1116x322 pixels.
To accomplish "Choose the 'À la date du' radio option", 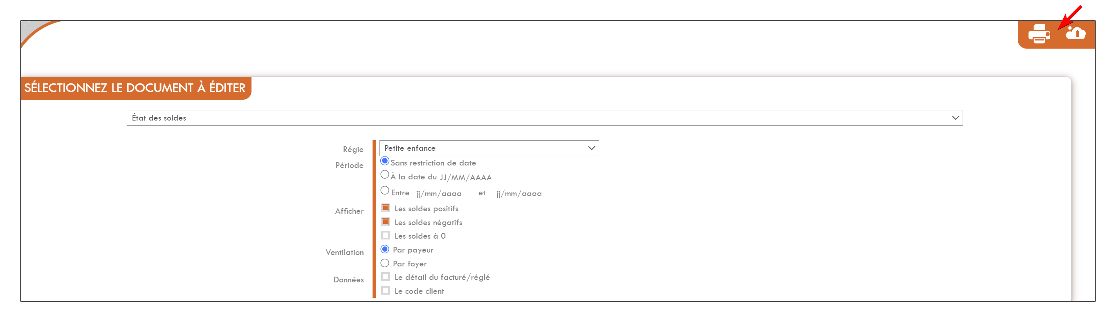I will pyautogui.click(x=385, y=175).
